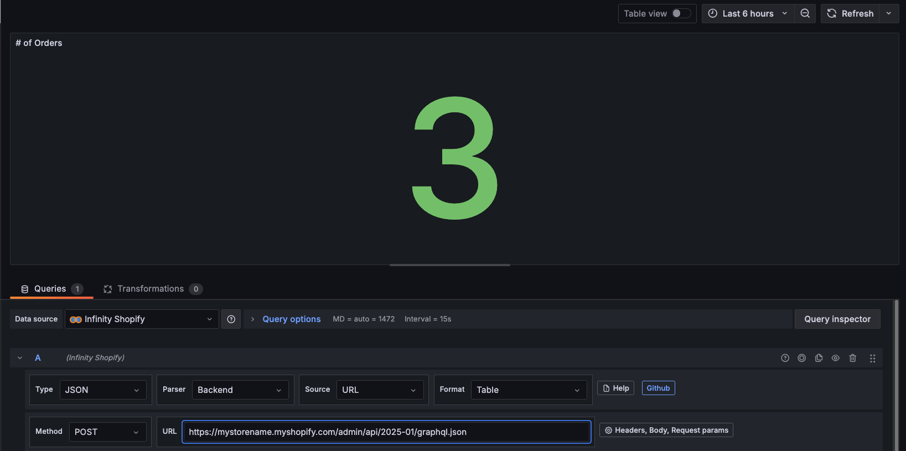
Task: Click the zoom out time range icon
Action: coord(805,13)
